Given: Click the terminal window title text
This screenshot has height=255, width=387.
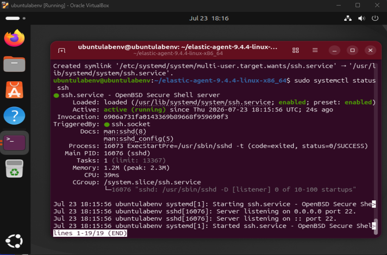Looking at the screenshot, I should [x=177, y=47].
